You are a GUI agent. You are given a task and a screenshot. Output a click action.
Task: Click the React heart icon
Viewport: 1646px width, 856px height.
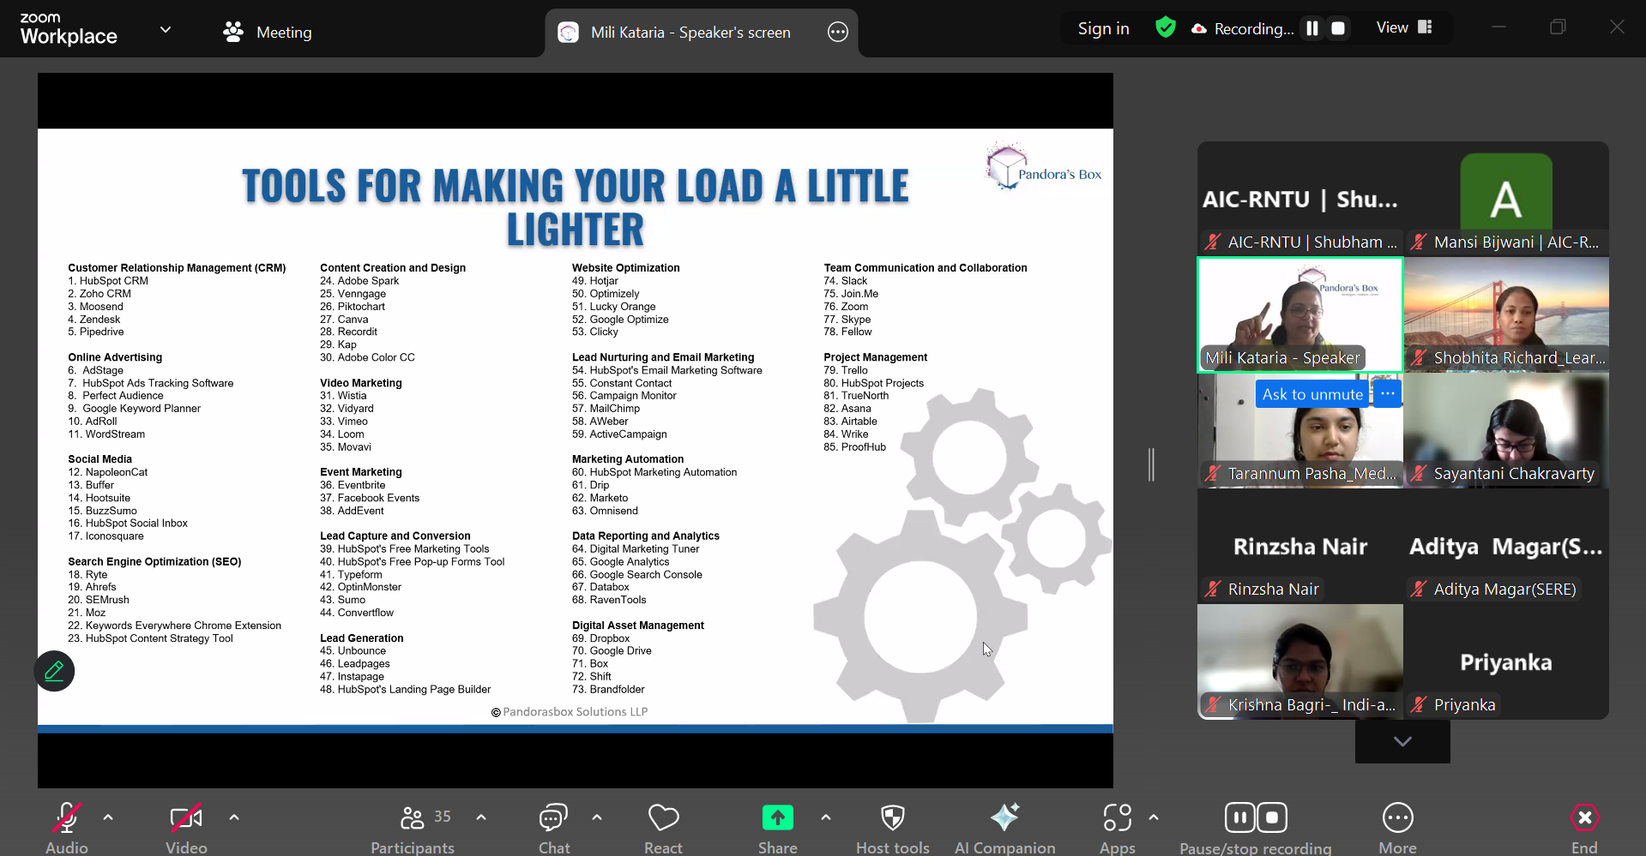click(x=663, y=820)
